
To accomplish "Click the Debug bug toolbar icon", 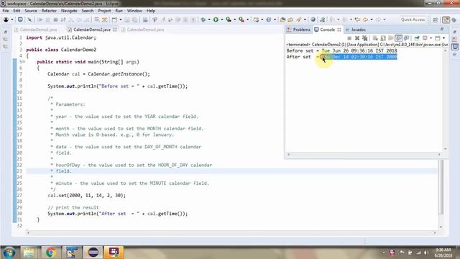I will click(203, 19).
